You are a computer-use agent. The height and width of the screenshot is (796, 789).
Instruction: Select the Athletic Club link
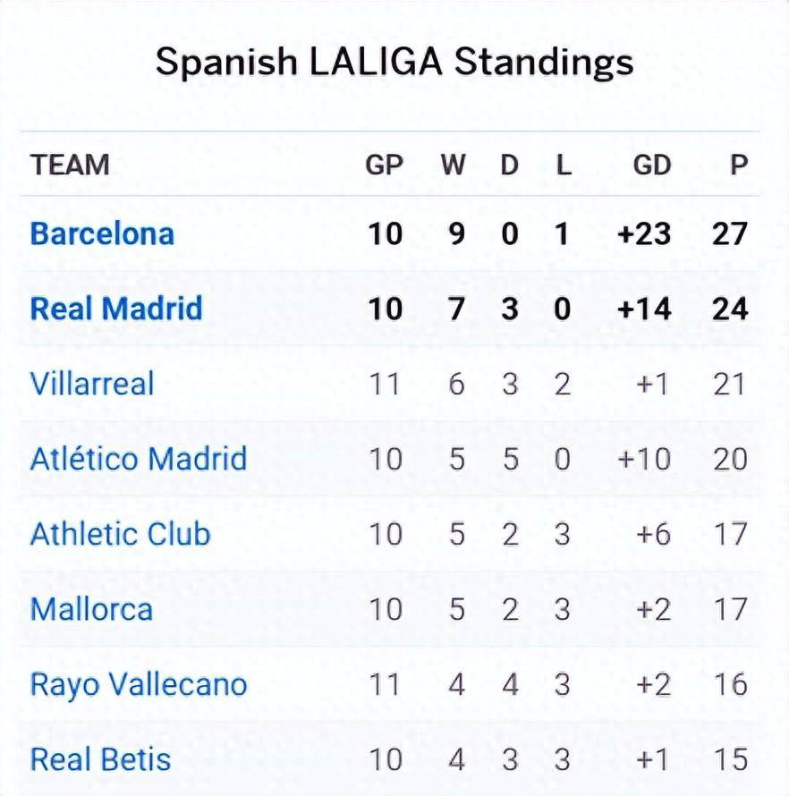click(x=121, y=534)
